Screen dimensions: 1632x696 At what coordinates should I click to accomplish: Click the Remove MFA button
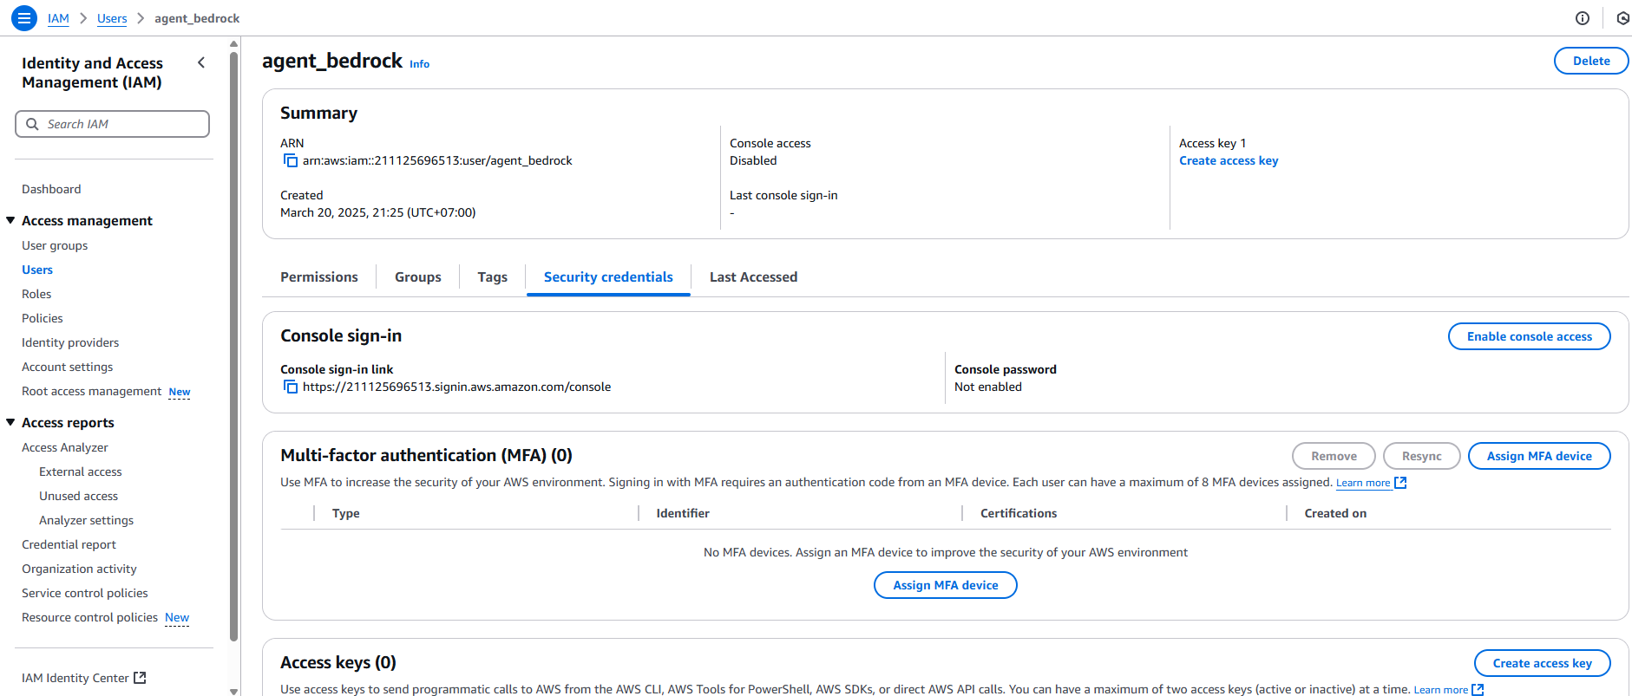(x=1334, y=456)
